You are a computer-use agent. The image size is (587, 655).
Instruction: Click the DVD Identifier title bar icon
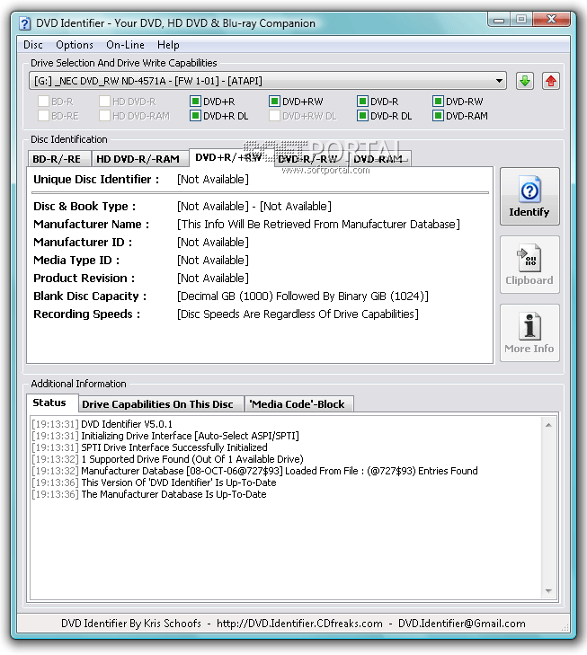pos(24,23)
